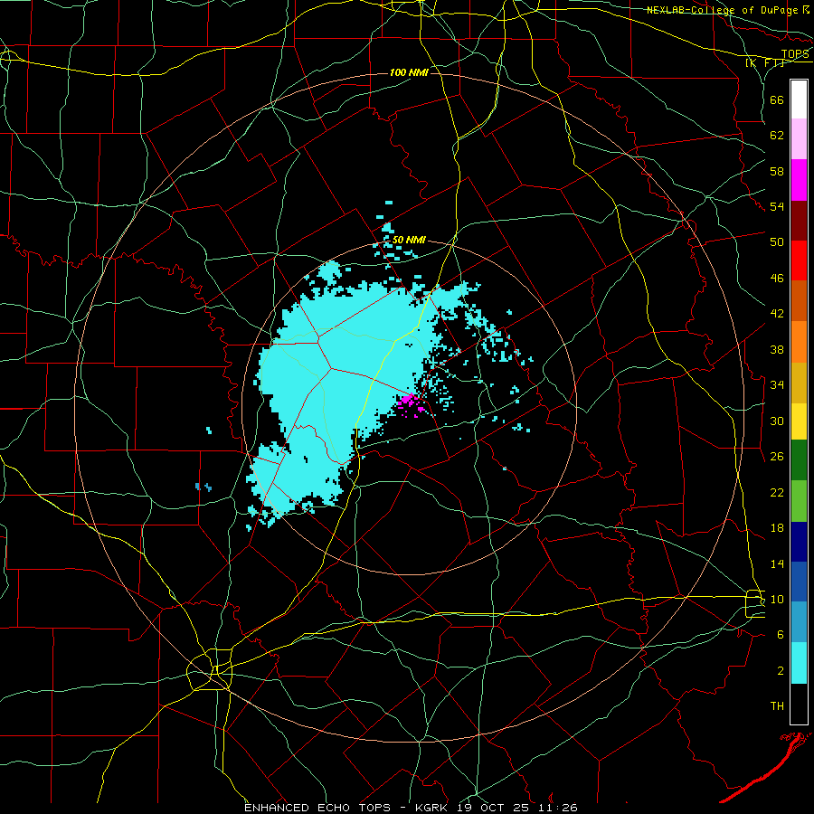Click the "50 NMI" range ring label
Viewport: 814px width, 814px height.
click(x=409, y=240)
